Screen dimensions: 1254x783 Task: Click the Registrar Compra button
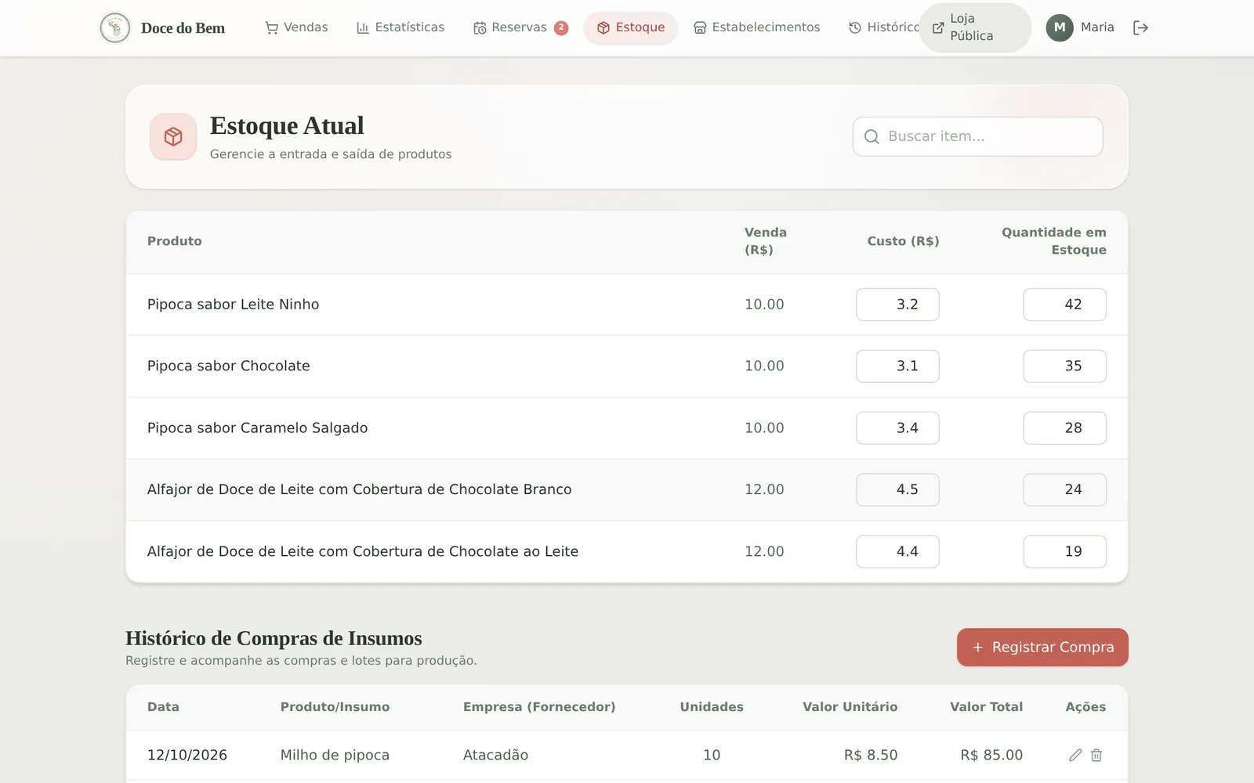1042,648
